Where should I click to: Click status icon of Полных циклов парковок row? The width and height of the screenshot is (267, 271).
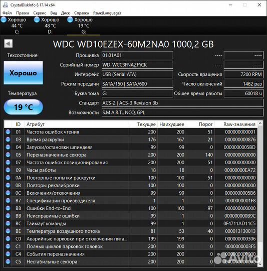pos(8,246)
